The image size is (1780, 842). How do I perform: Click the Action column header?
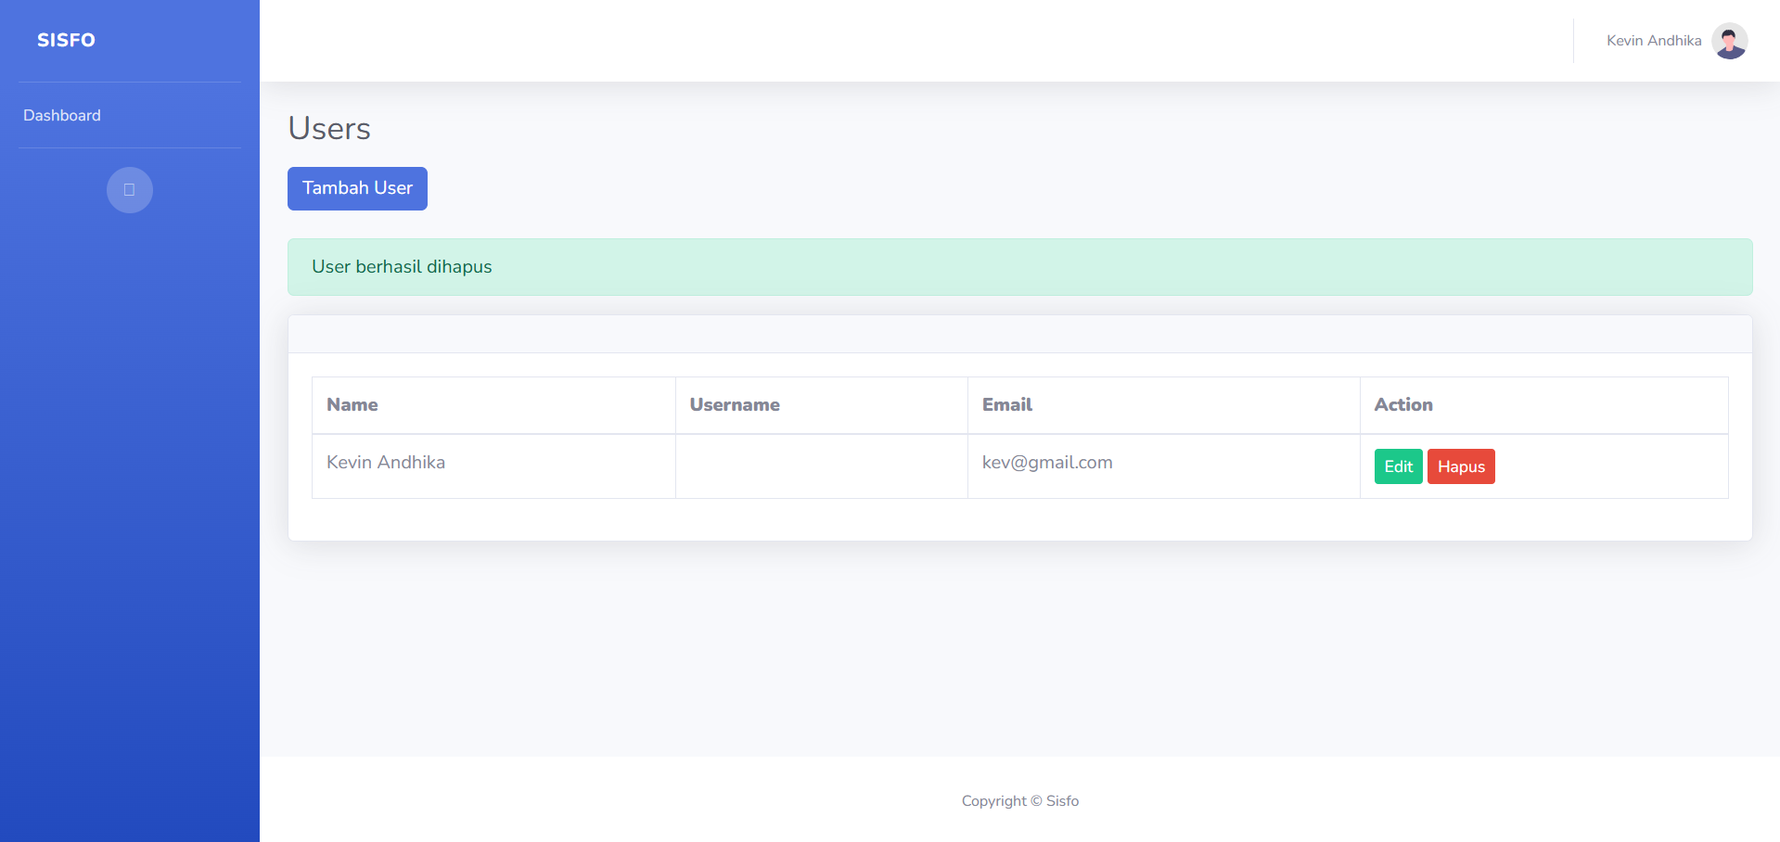click(1403, 404)
